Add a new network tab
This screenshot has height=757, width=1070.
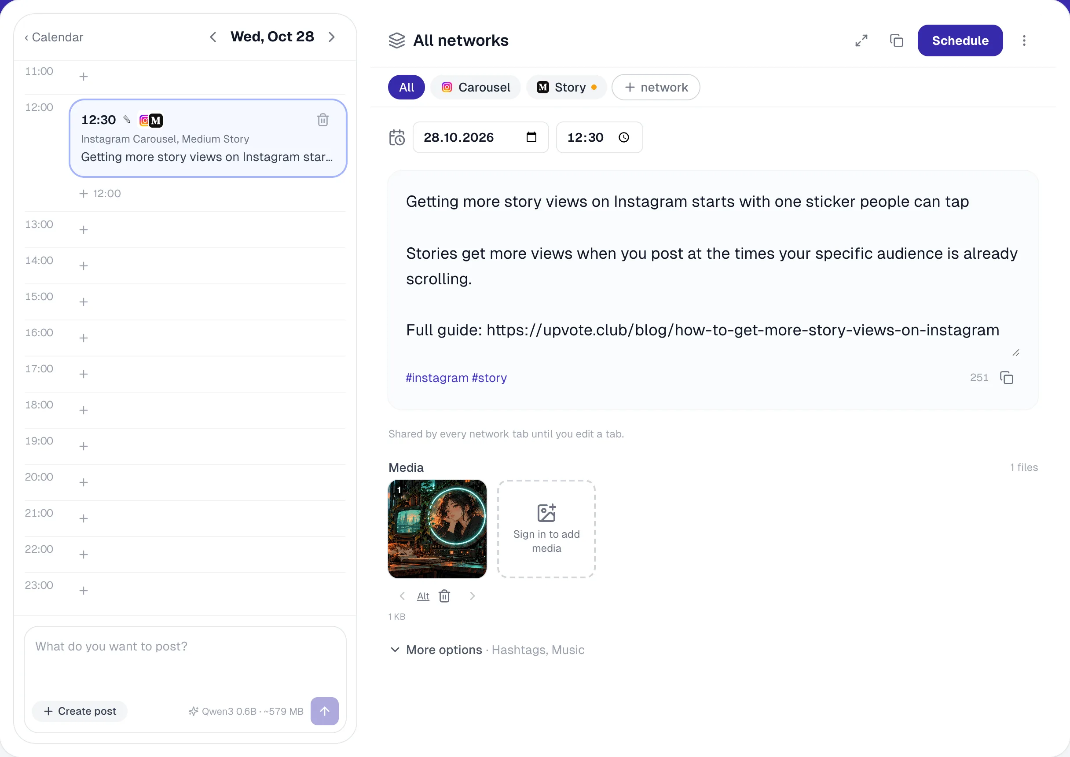point(656,87)
